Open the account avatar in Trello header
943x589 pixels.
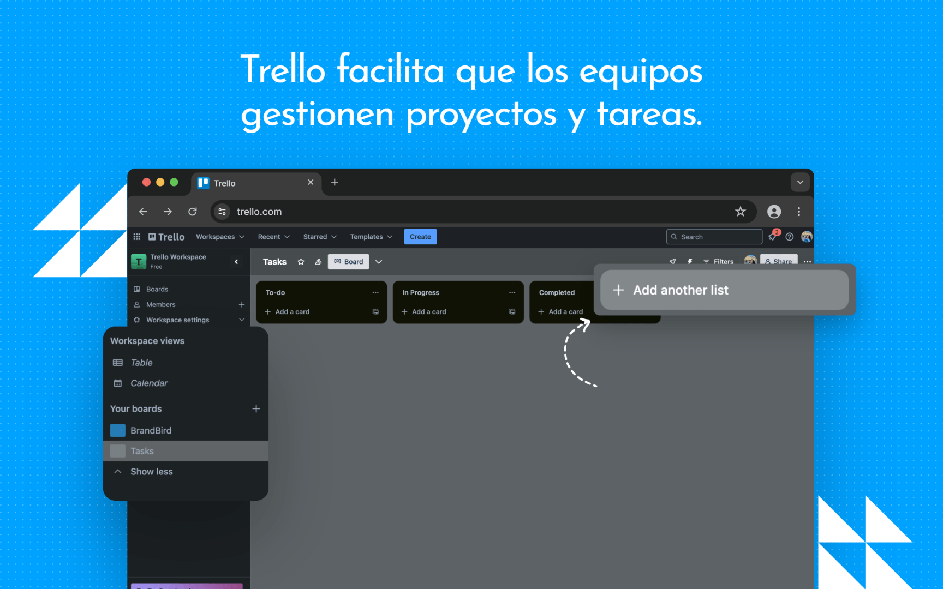pos(807,237)
